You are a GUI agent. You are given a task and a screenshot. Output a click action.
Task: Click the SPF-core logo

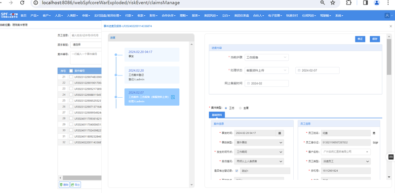click(9, 15)
